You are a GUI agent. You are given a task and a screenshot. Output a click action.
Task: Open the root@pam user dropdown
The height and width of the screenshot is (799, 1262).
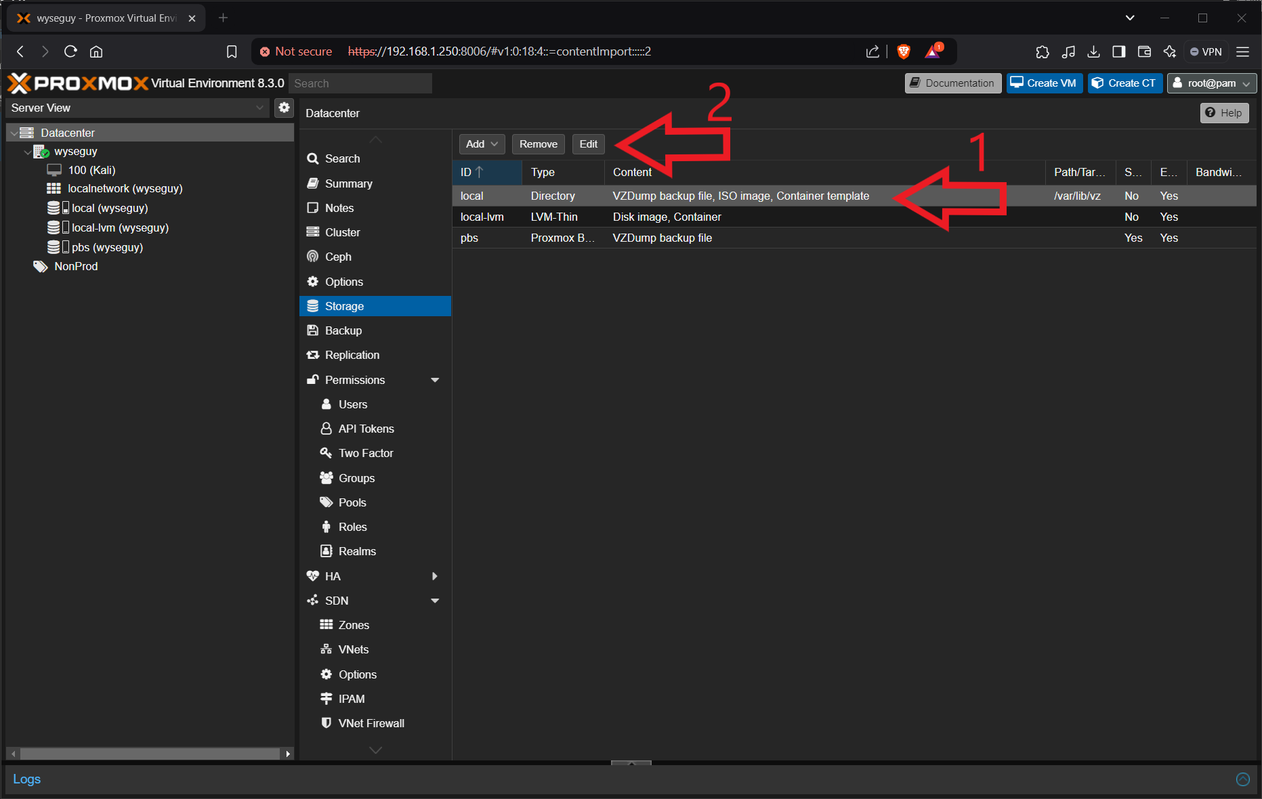coord(1212,83)
